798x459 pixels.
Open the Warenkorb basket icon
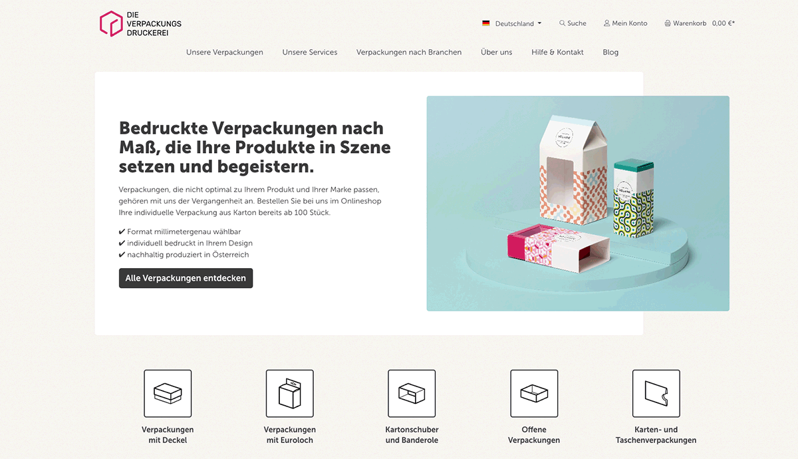(x=668, y=23)
